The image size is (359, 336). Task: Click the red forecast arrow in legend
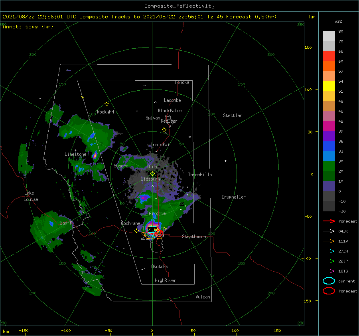329,221
